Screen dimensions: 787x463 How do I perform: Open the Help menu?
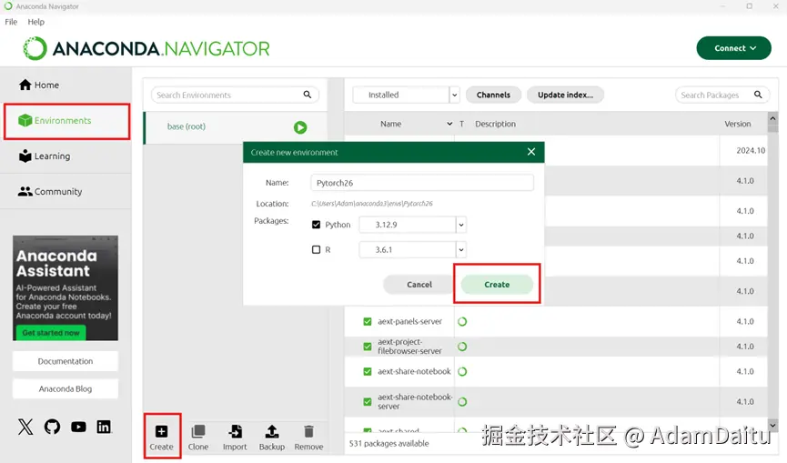pos(36,22)
